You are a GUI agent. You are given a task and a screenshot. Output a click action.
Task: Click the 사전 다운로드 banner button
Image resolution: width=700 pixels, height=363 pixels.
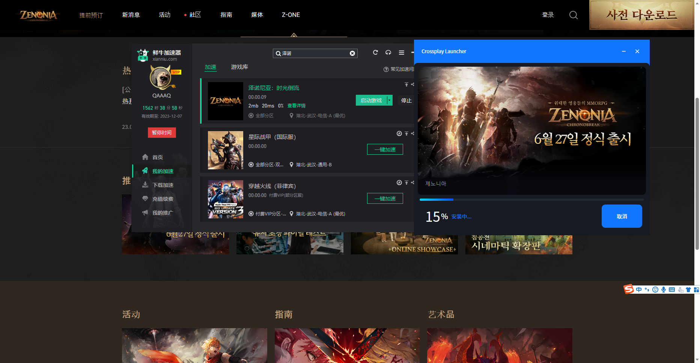tap(641, 15)
